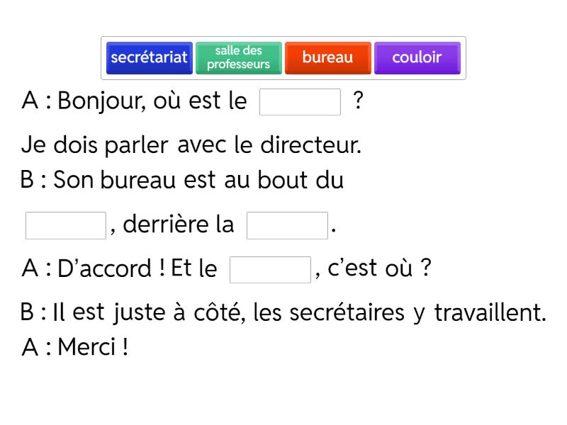Viewport: 567px width, 425px height.
Task: Click the blank after 'derrière la'
Action: (287, 226)
